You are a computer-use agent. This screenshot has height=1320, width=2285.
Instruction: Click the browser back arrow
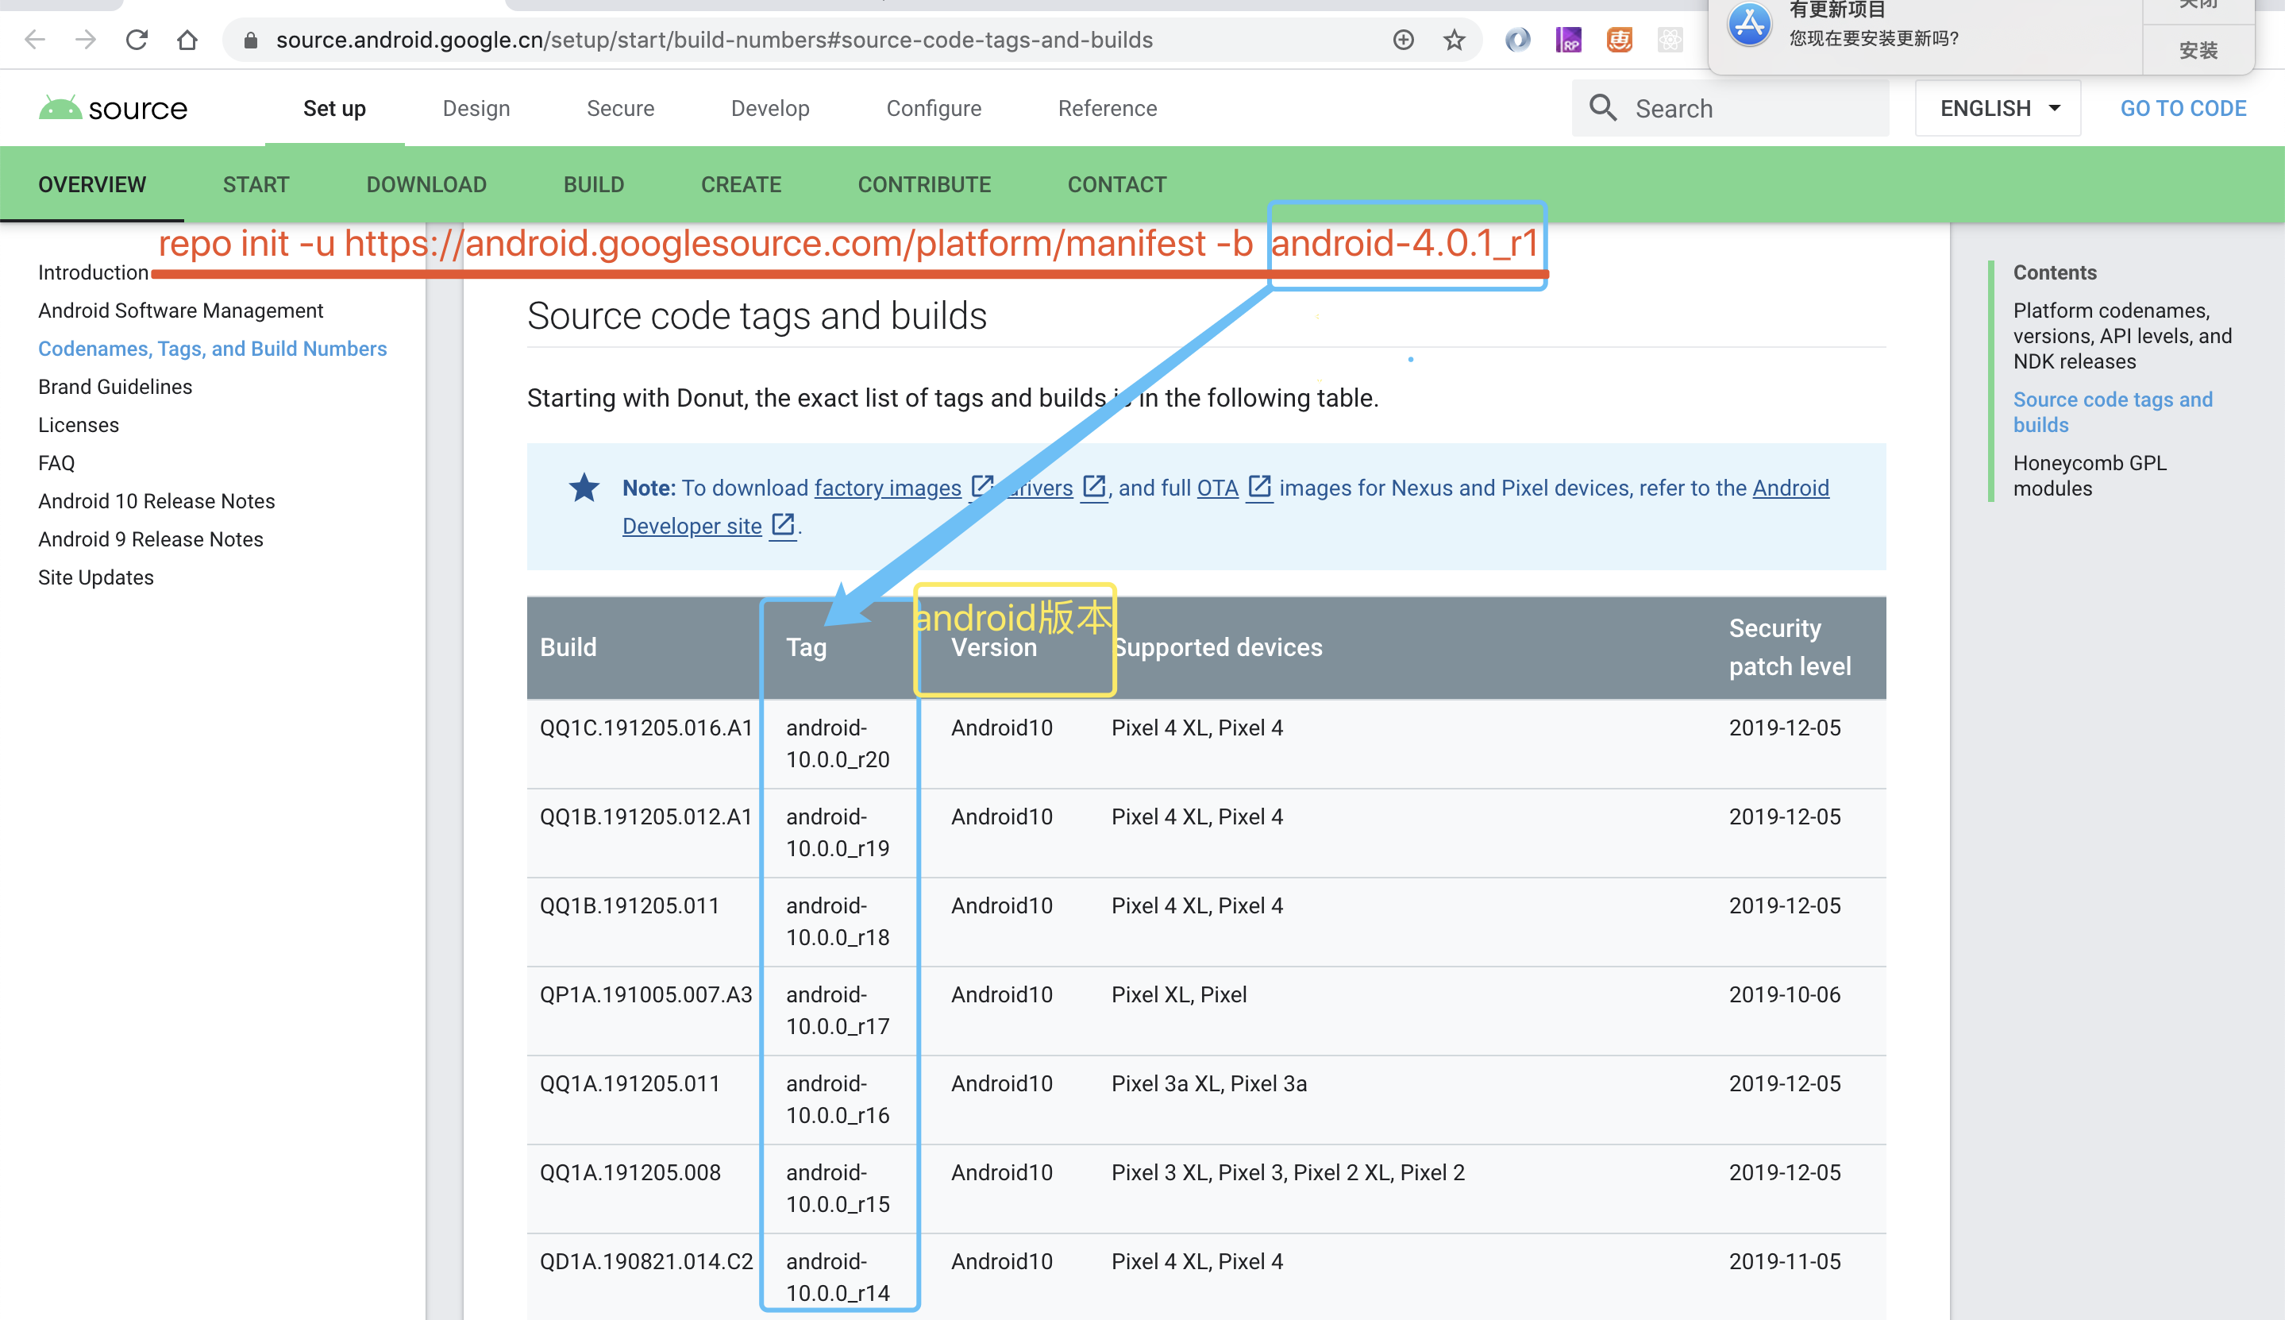pos(34,40)
